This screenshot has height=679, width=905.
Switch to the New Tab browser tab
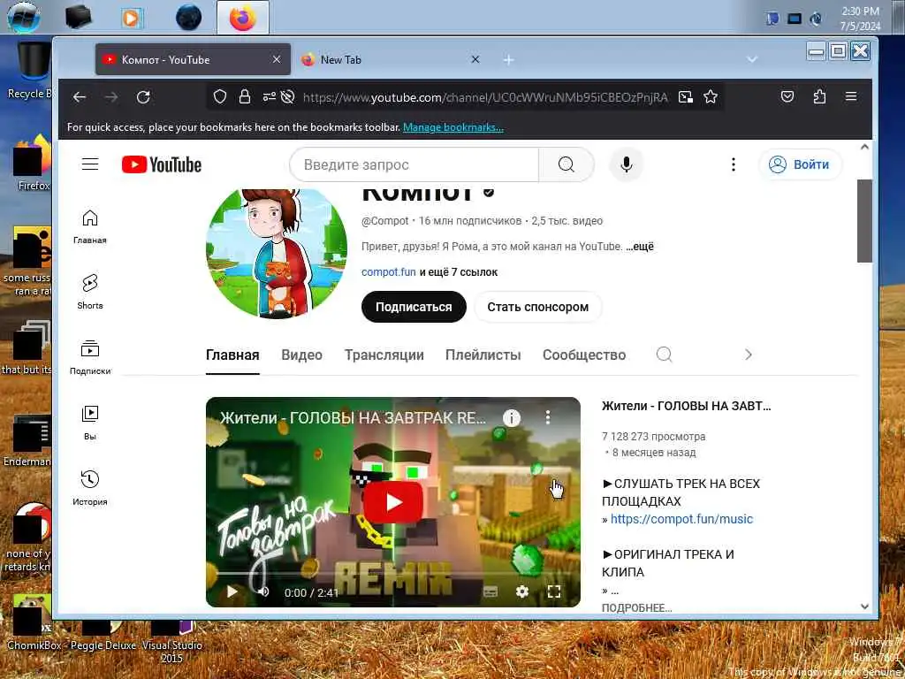390,59
